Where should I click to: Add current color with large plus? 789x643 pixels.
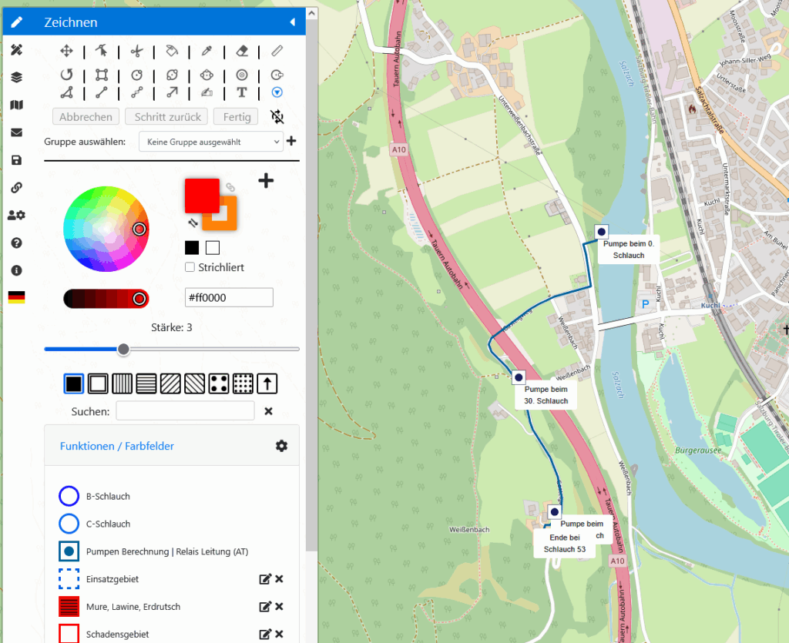(x=266, y=180)
